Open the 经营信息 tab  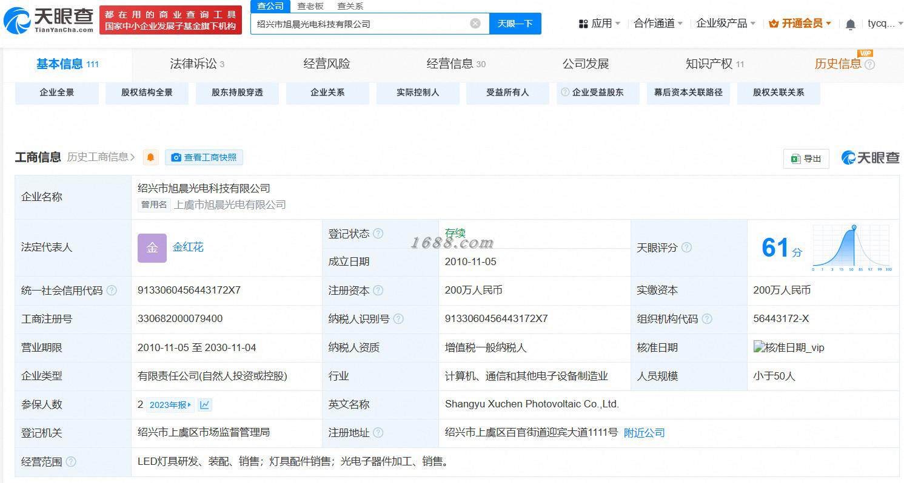click(x=456, y=64)
